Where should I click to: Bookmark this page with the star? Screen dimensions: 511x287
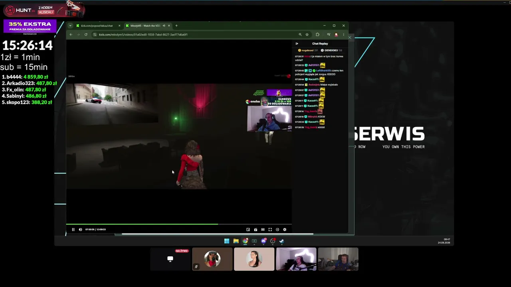[x=307, y=35]
